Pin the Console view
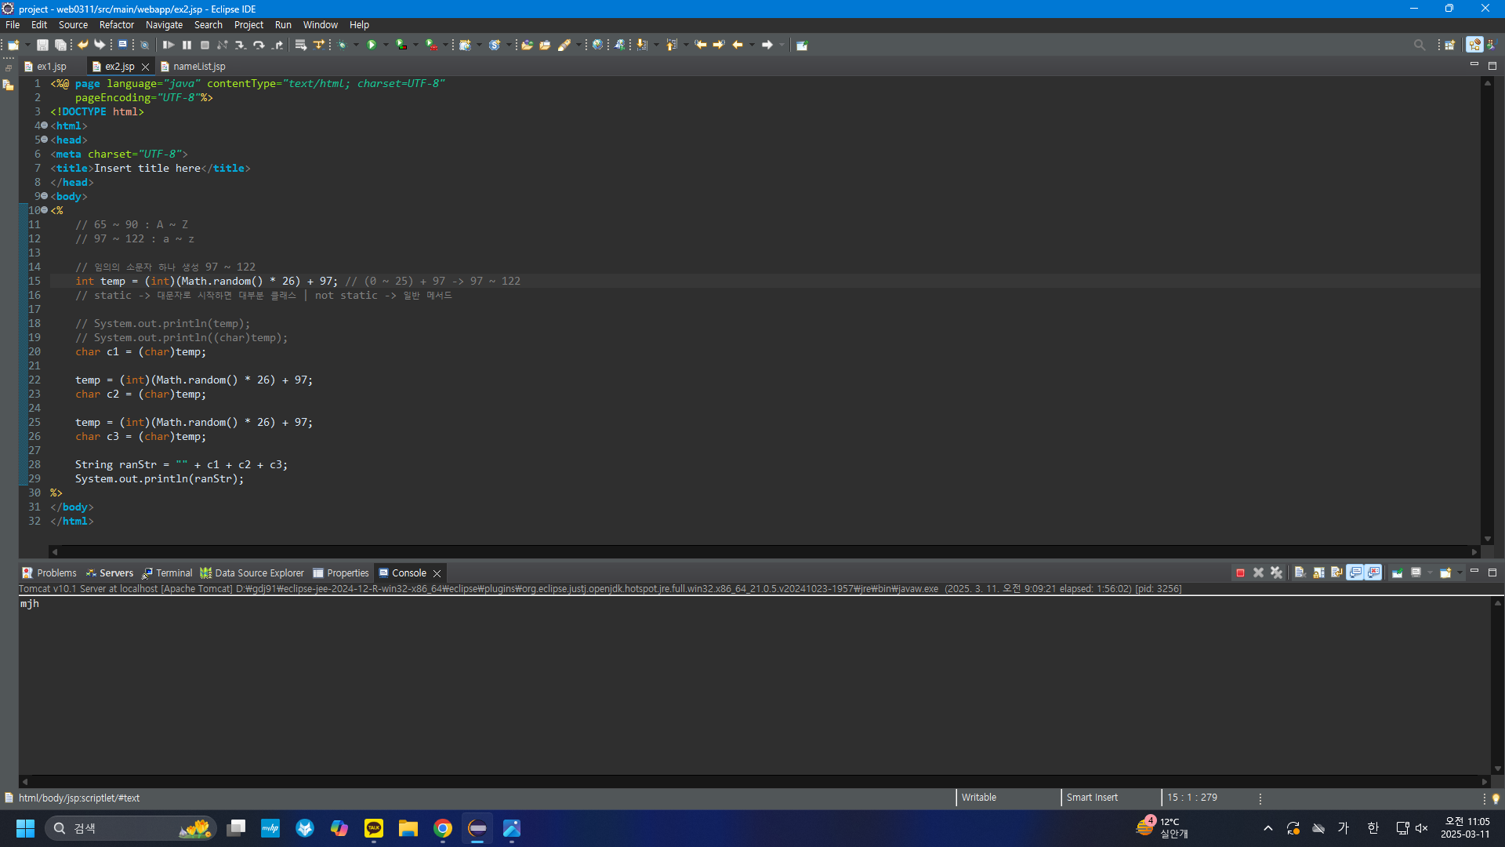Viewport: 1505px width, 847px height. [1397, 573]
